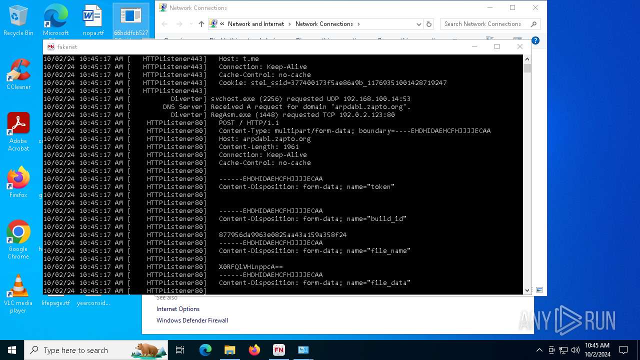The width and height of the screenshot is (640, 360).
Task: Open the nopa.rtf document icon
Action: (93, 20)
